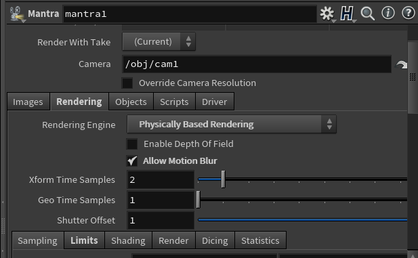Enable Depth Of Field checkbox
Screen dimensions: 418x258
(132, 144)
